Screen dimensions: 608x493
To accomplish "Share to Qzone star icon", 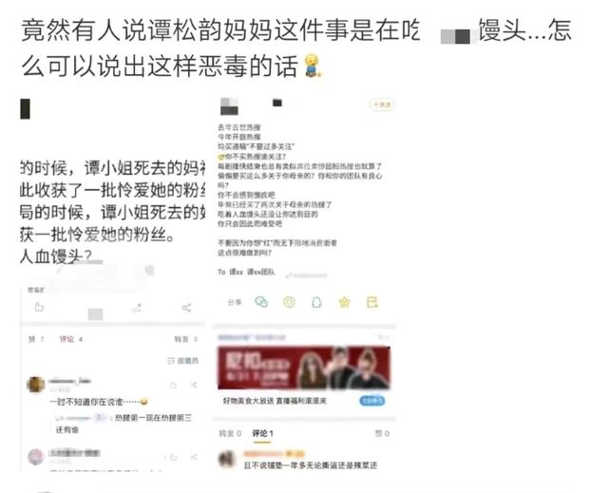I will [x=344, y=302].
